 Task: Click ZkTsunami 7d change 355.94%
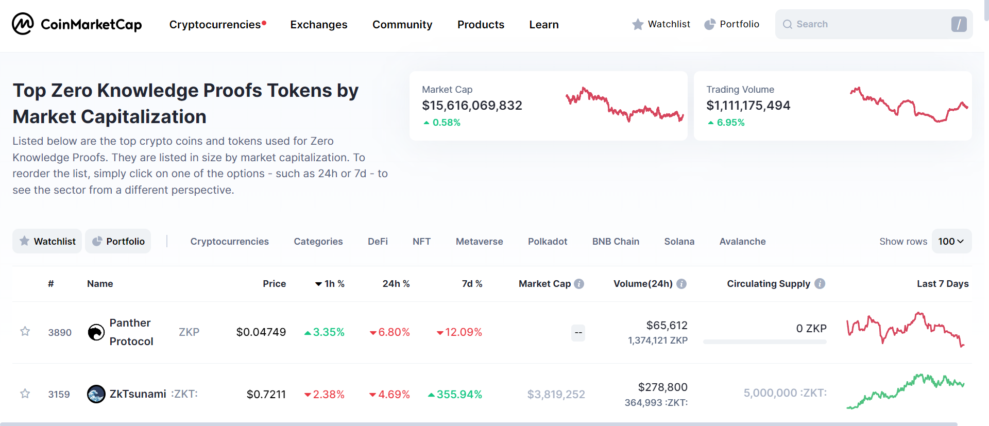tap(455, 394)
